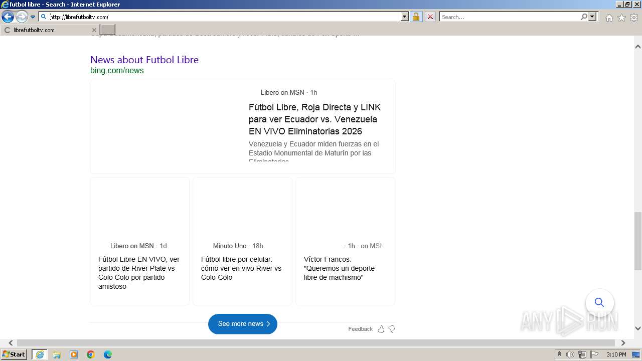Click horizontal scrollbar right arrow

623,343
